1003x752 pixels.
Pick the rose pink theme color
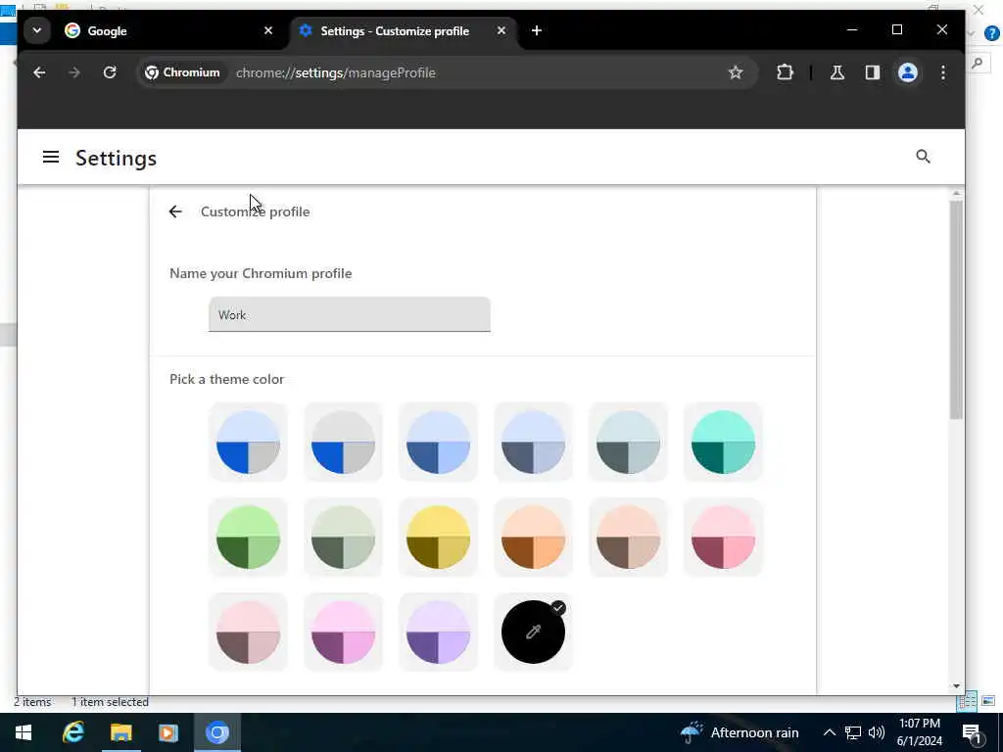(x=723, y=538)
